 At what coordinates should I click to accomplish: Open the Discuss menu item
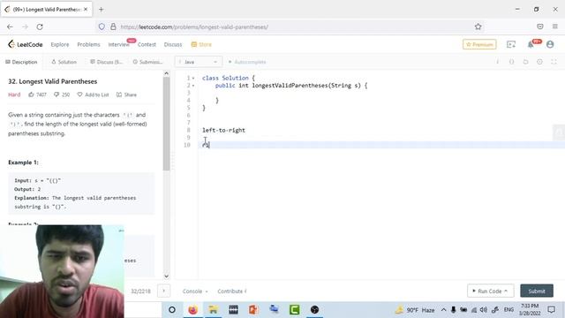click(173, 44)
